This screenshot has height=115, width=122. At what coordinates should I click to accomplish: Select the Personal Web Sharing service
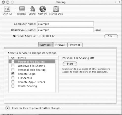pyautogui.click(x=32, y=70)
